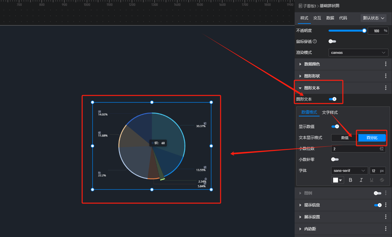This screenshot has width=392, height=237.
Task: Expand the 数据颜色 section
Action: click(x=300, y=64)
